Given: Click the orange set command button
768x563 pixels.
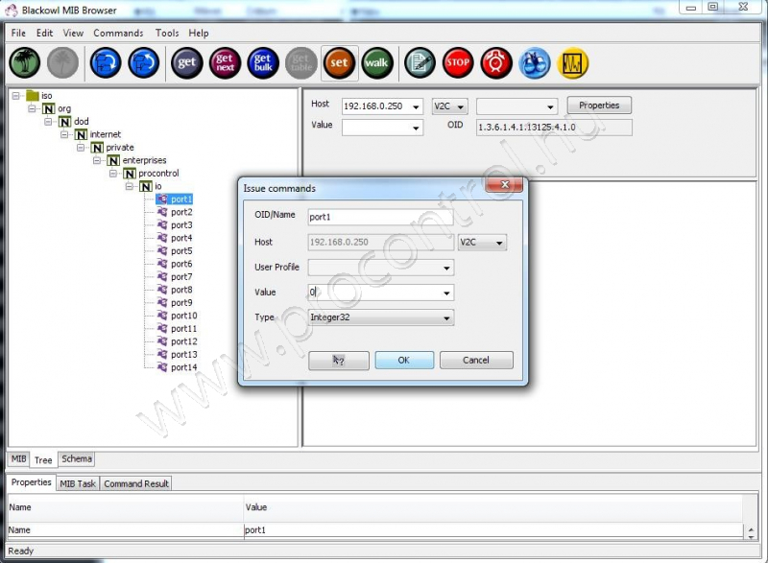Looking at the screenshot, I should coord(339,62).
